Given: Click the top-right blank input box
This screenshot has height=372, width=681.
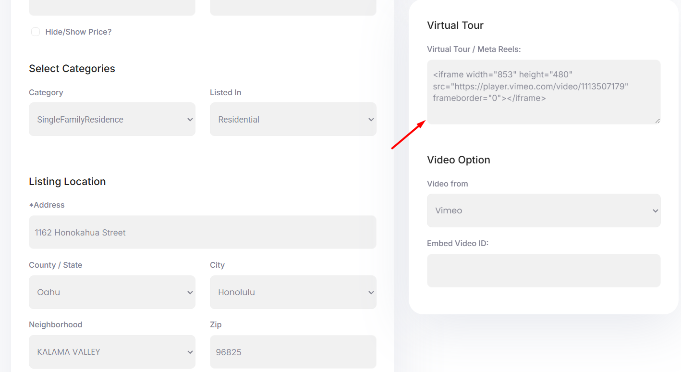Looking at the screenshot, I should click(293, 7).
